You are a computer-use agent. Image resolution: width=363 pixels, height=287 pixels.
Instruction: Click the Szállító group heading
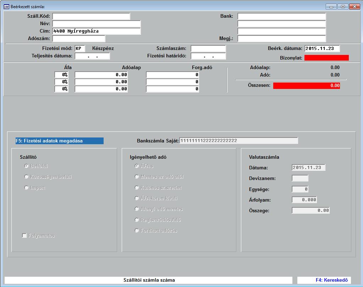[x=28, y=157]
